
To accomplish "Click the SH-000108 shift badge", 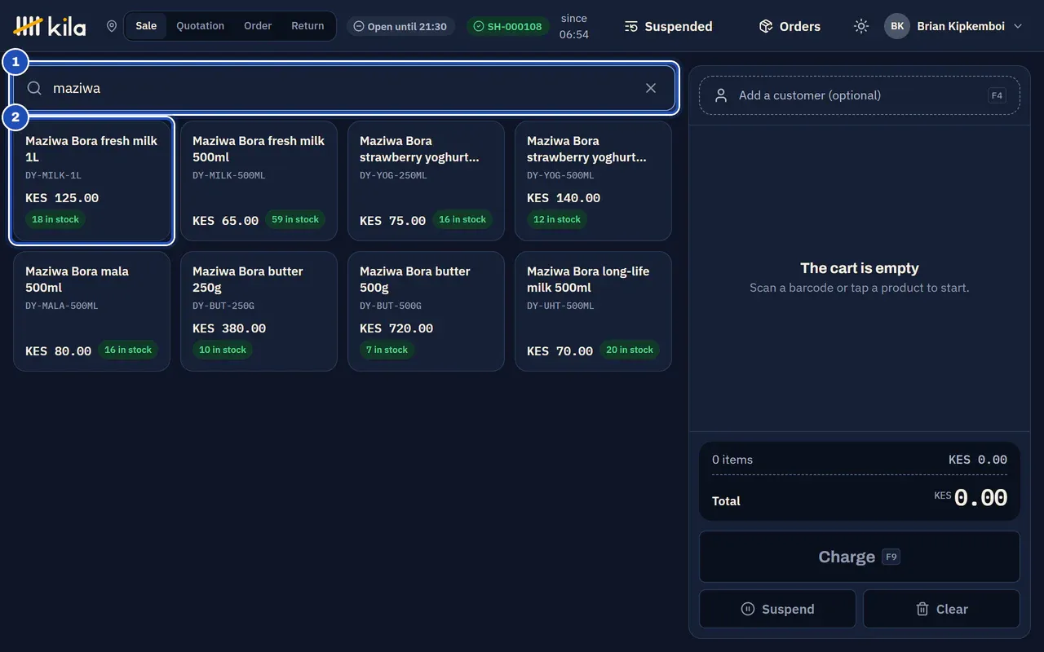I will point(508,26).
